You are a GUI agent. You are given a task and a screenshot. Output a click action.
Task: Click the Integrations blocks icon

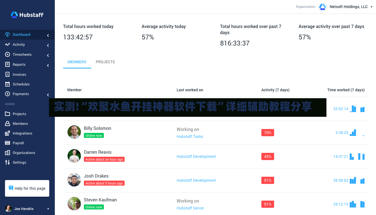[x=7, y=133]
